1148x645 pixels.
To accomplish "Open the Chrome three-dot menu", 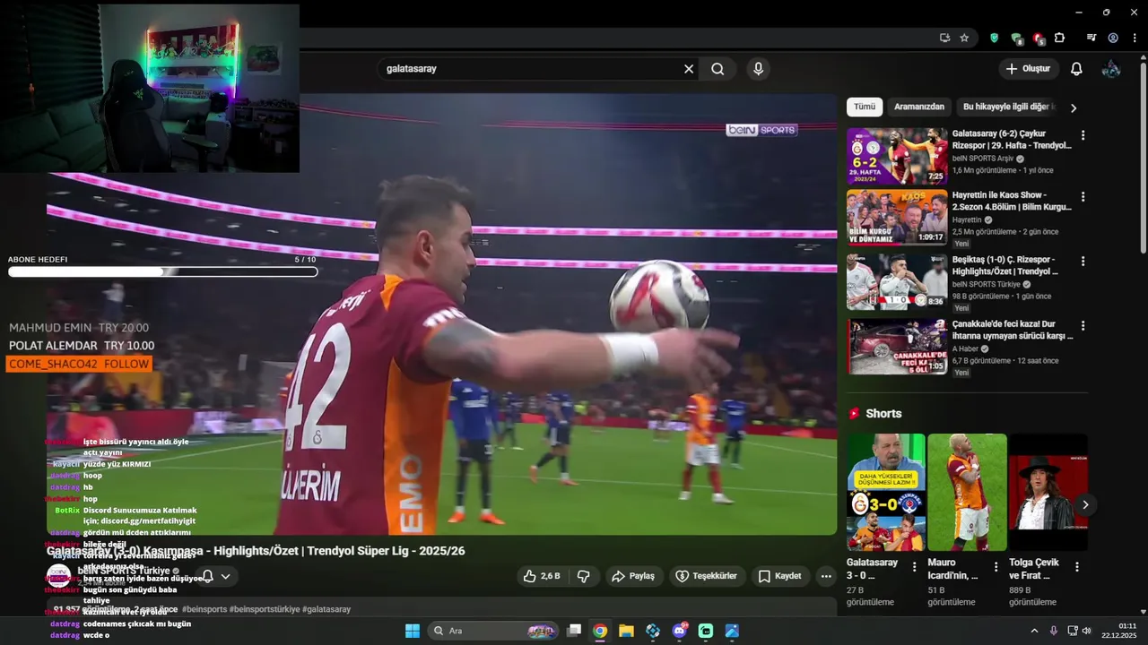I will point(1135,38).
